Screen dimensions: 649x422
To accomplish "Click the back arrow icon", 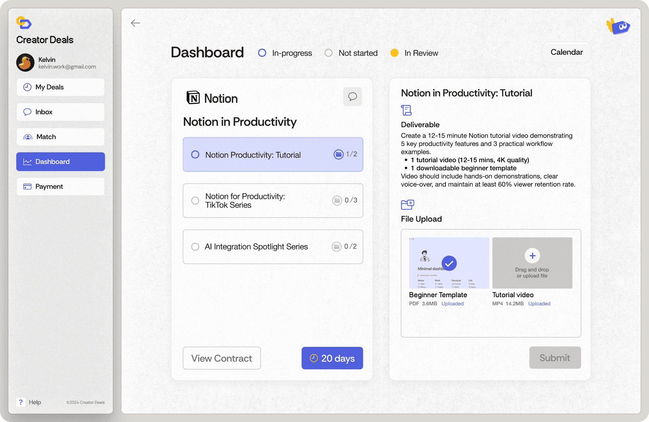I will click(135, 23).
